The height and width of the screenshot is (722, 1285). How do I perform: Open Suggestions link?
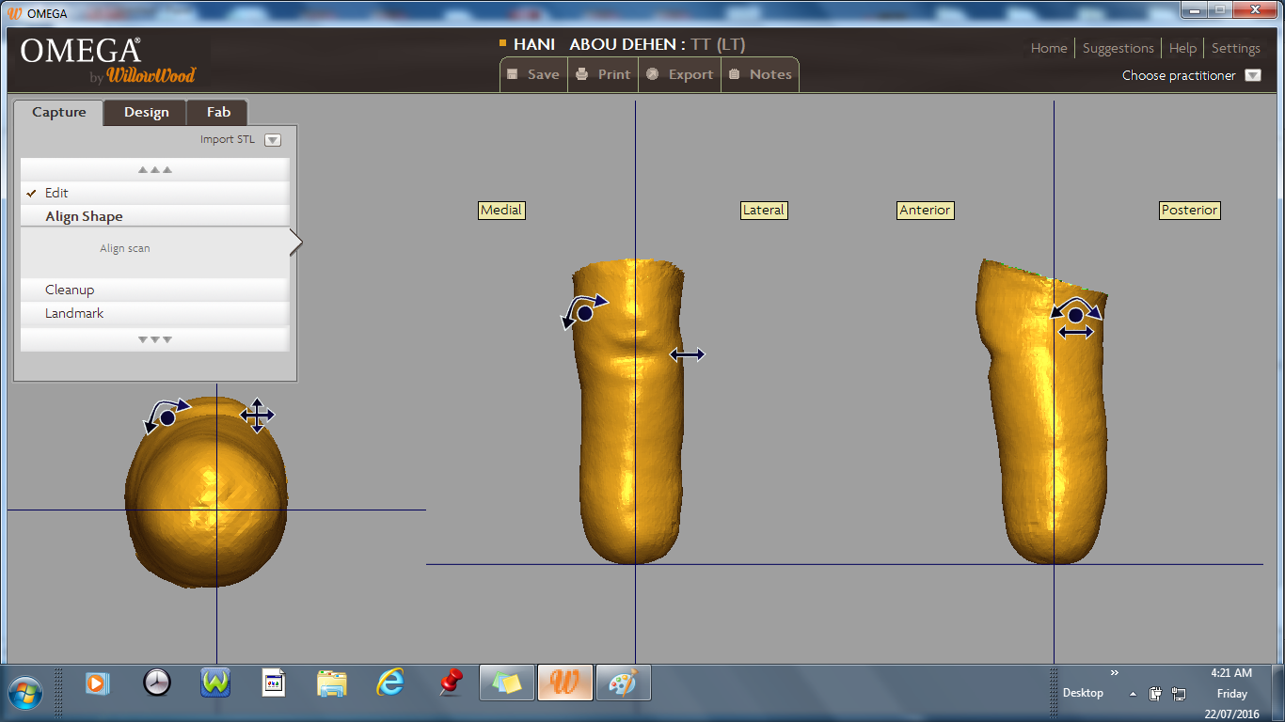tap(1118, 48)
